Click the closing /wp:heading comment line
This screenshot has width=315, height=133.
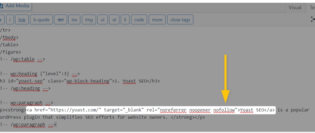pyautogui.click(x=25, y=88)
